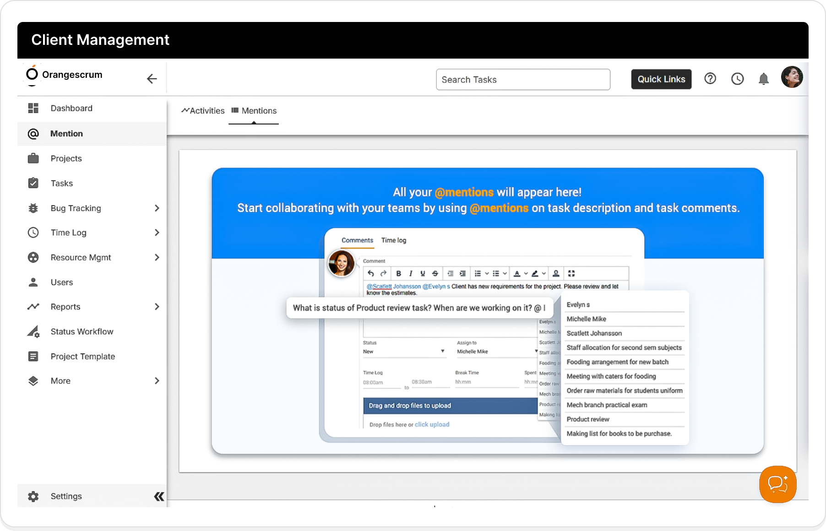826x531 pixels.
Task: Switch to the Mentions tab
Action: click(254, 111)
